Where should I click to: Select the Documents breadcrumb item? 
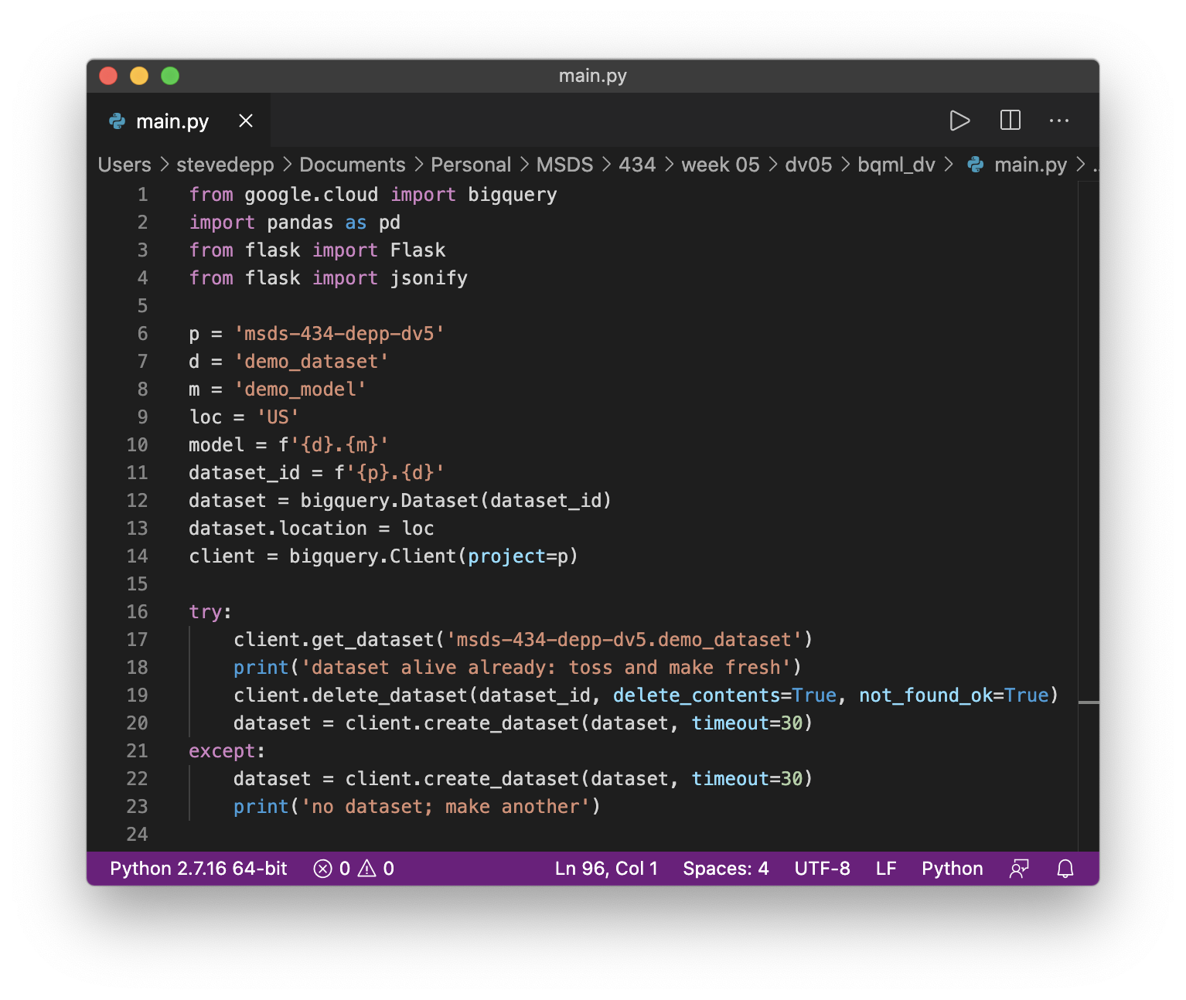point(353,165)
